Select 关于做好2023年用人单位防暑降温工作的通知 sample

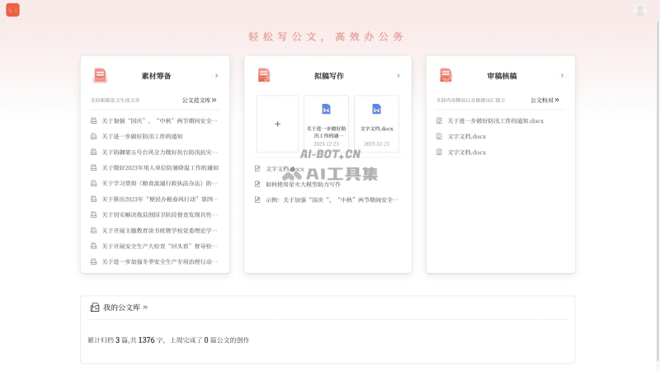pyautogui.click(x=160, y=167)
